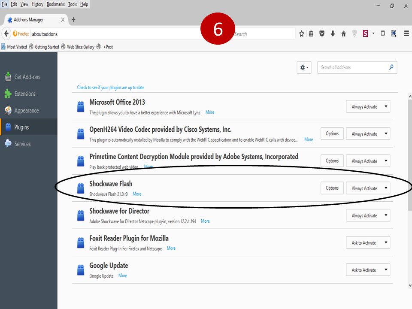Click the Firefox identity icon in address bar
The height and width of the screenshot is (309, 412).
click(21, 33)
